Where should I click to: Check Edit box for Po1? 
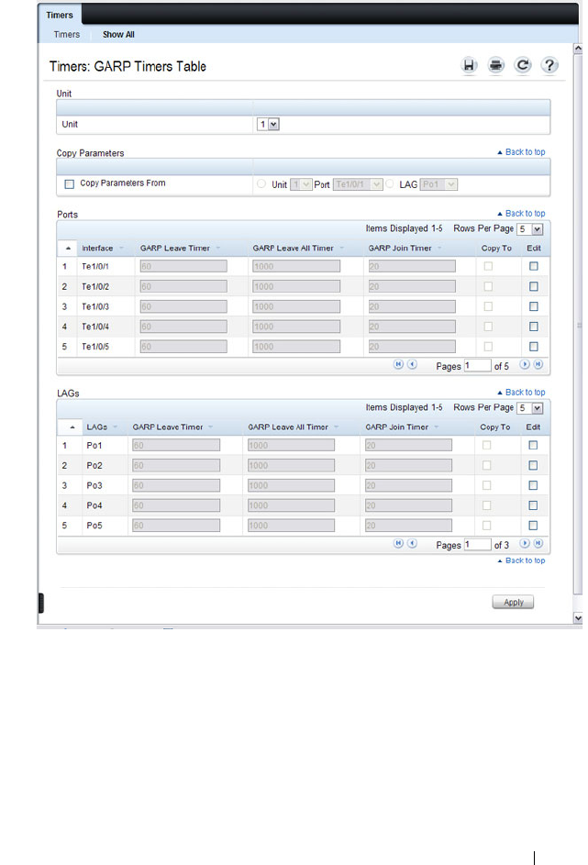[x=533, y=445]
